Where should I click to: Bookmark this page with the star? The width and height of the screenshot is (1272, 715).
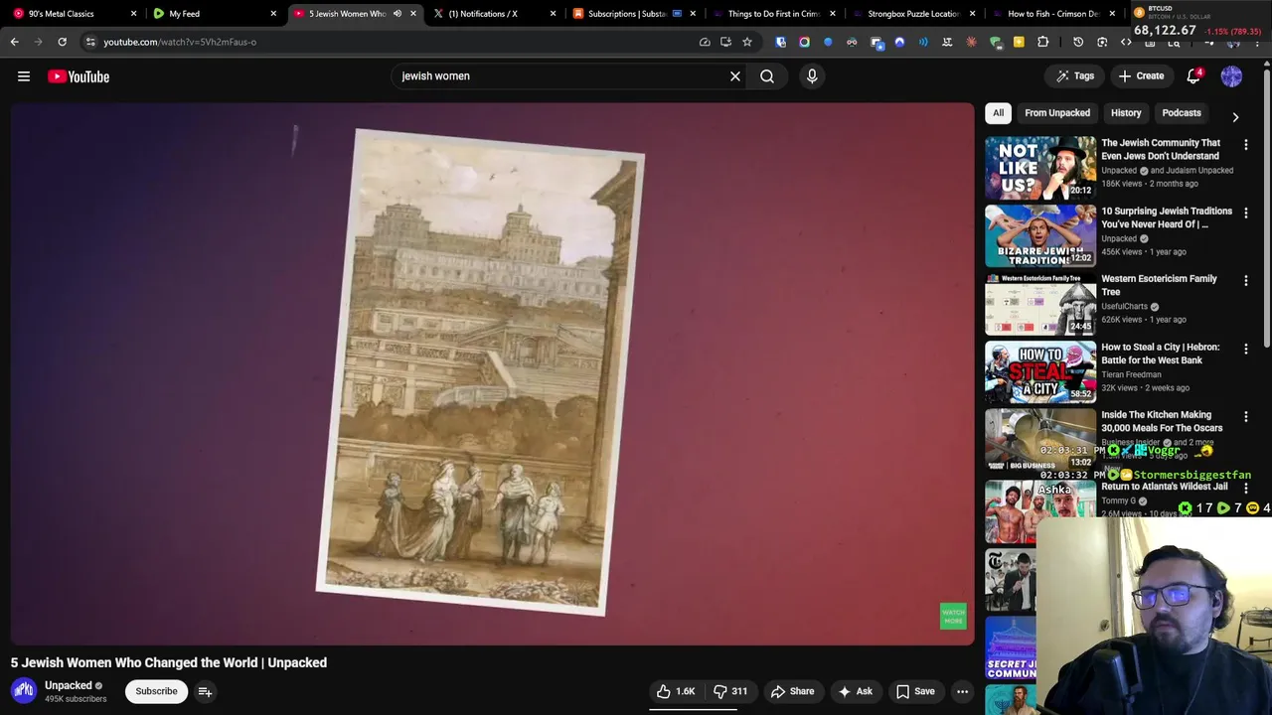point(747,42)
